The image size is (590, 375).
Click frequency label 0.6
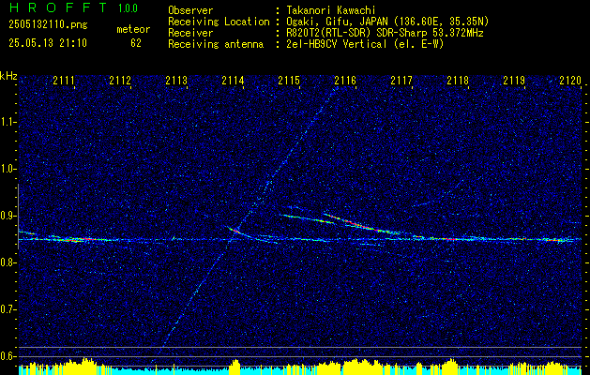click(x=8, y=356)
